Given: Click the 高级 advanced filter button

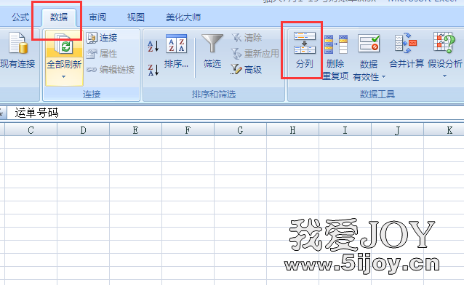Looking at the screenshot, I should (x=247, y=70).
